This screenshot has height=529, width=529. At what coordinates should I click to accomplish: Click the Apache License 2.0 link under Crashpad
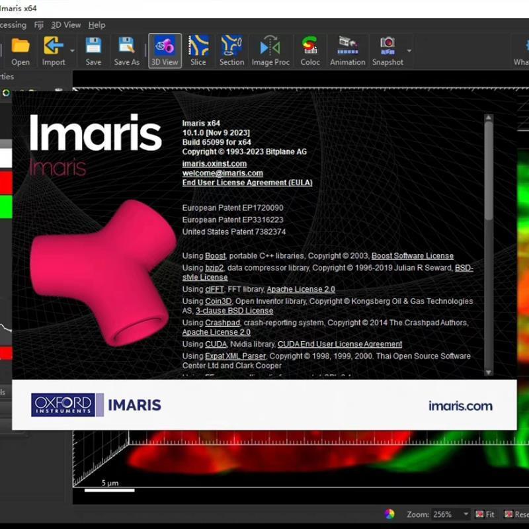(x=216, y=332)
